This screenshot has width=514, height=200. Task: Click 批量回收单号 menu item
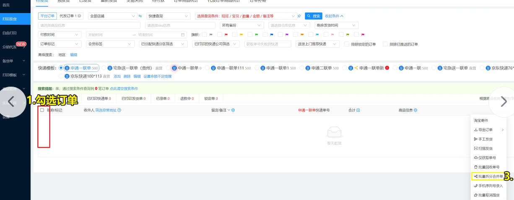[488, 167]
